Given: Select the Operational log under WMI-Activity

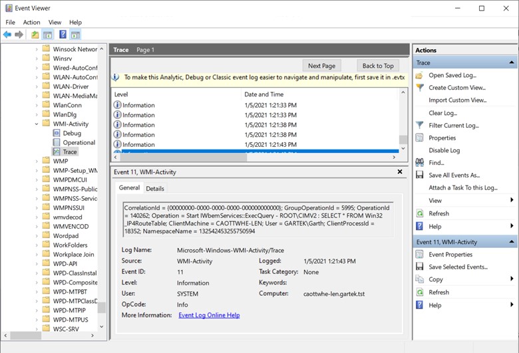Looking at the screenshot, I should point(79,142).
